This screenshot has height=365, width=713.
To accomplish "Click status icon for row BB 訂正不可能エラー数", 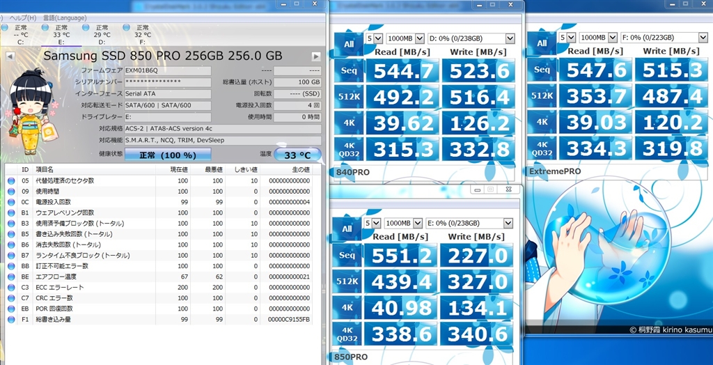I will [11, 266].
